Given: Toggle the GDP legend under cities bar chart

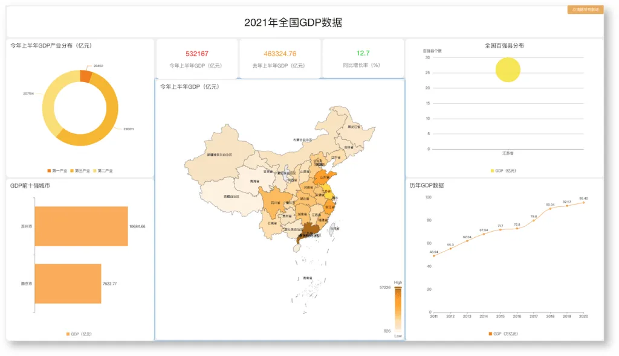Looking at the screenshot, I should click(x=79, y=334).
